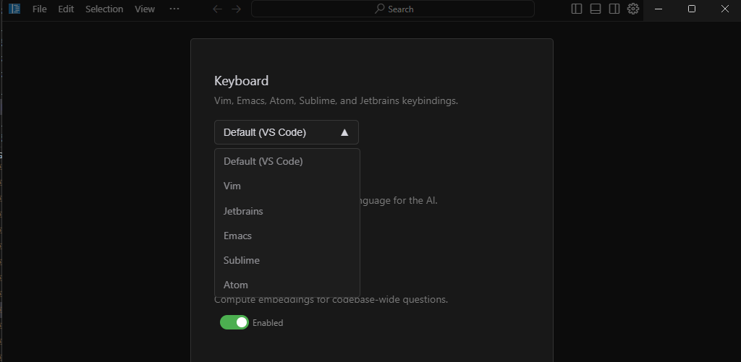Disable the codebase embeddings Enabled toggle

coord(234,322)
